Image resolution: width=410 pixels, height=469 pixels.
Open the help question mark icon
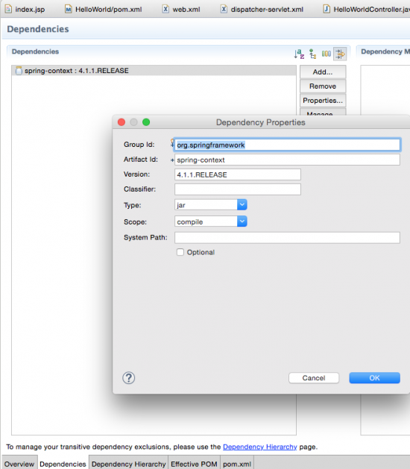pos(129,378)
